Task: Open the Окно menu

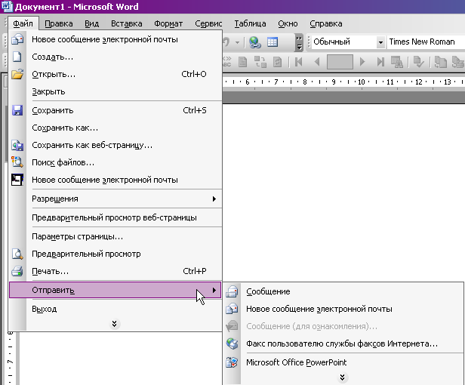Action: [x=288, y=23]
